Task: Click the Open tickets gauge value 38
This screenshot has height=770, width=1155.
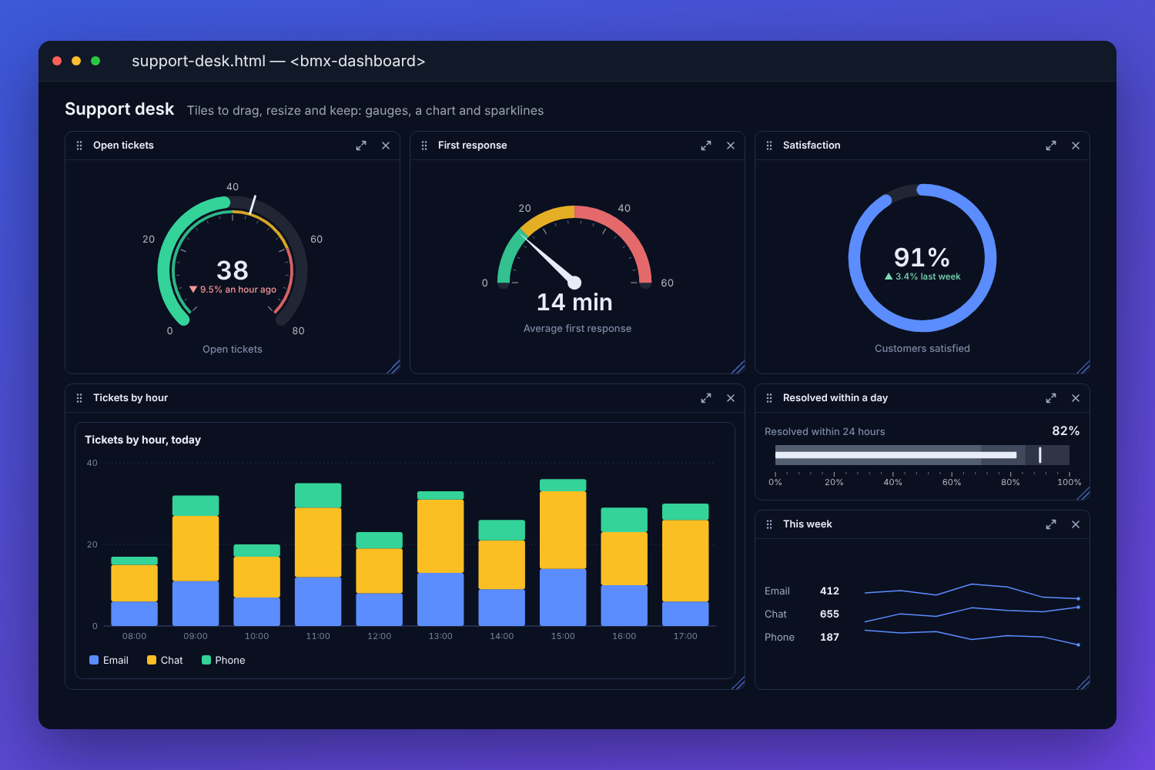Action: [233, 270]
